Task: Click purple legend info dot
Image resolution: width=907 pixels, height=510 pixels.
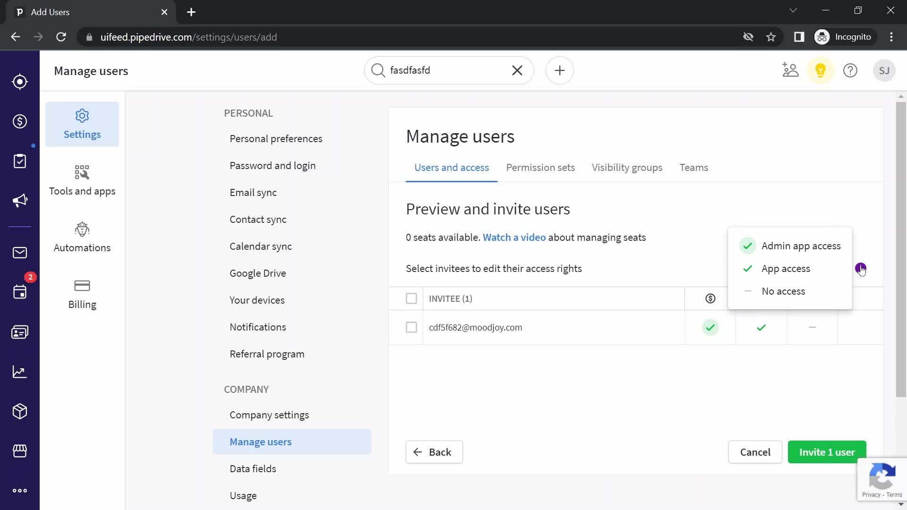Action: [860, 268]
